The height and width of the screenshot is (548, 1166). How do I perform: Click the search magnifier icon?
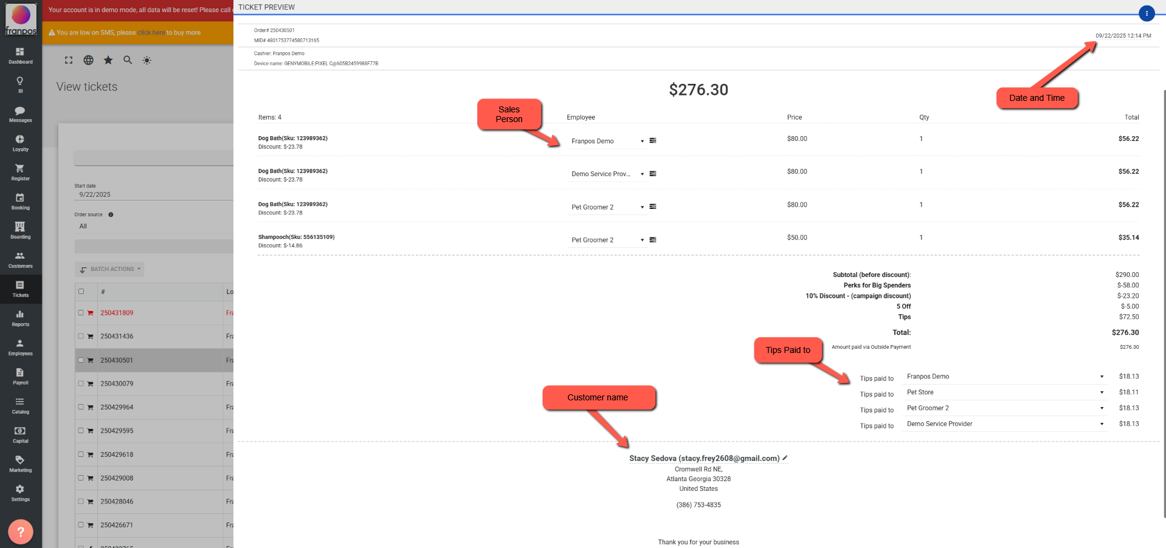click(128, 60)
